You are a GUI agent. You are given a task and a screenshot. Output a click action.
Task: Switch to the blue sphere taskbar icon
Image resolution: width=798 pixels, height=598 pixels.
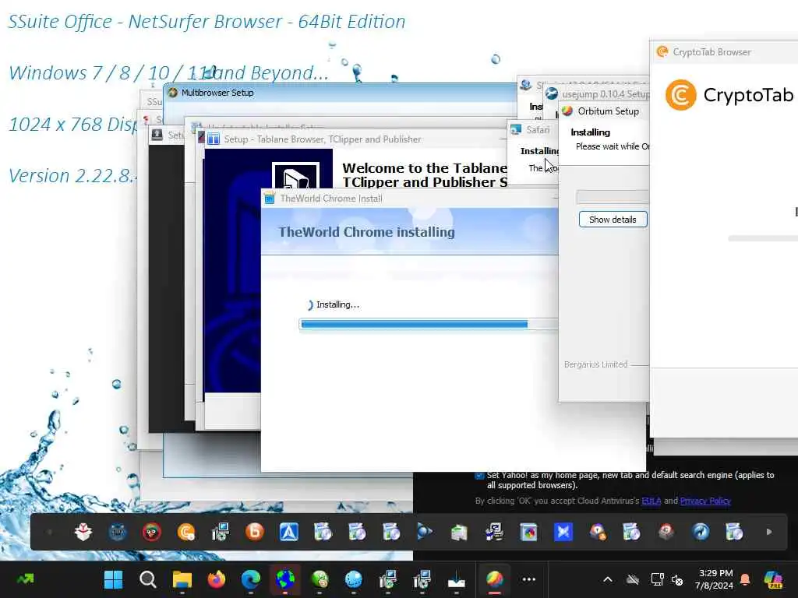click(354, 579)
